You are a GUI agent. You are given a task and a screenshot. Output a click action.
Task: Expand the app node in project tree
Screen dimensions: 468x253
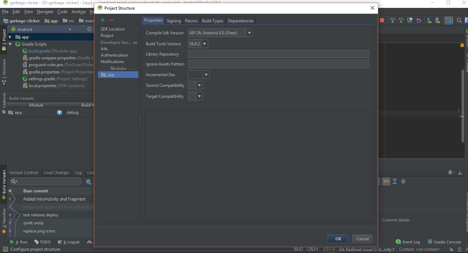[x=10, y=37]
